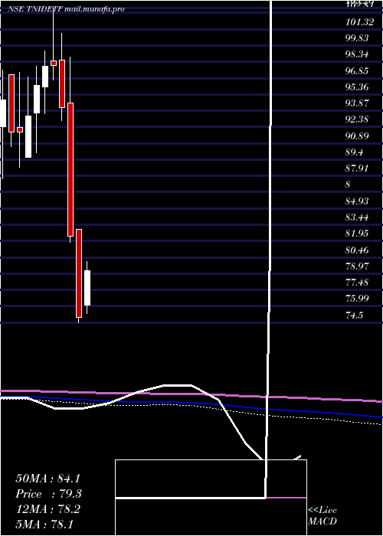Select the 95.36 price label
383x536 pixels.
(x=357, y=87)
